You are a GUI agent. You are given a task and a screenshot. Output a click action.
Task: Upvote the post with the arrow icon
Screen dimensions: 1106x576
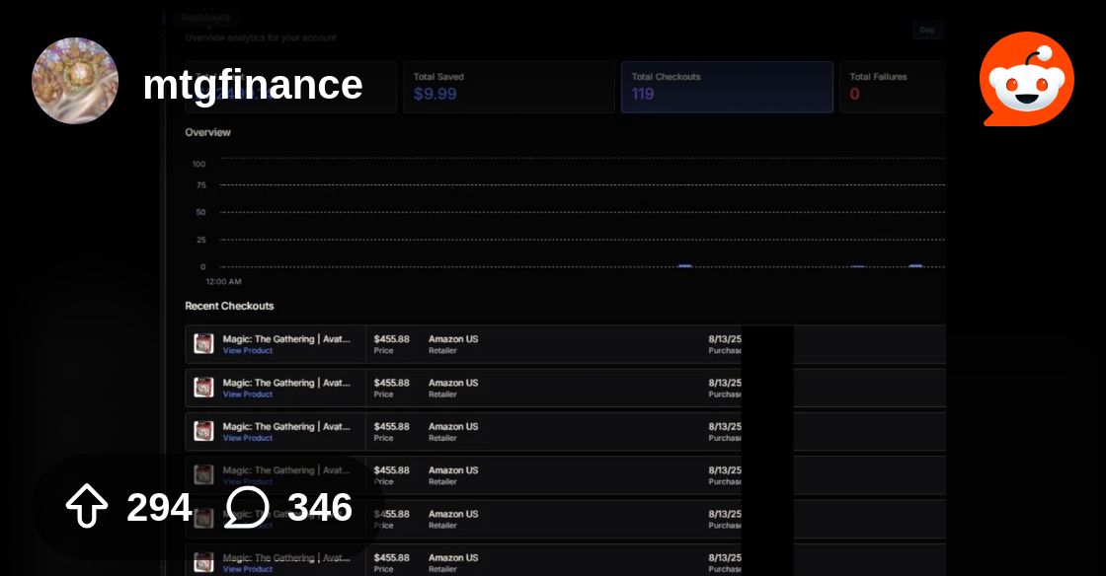86,506
